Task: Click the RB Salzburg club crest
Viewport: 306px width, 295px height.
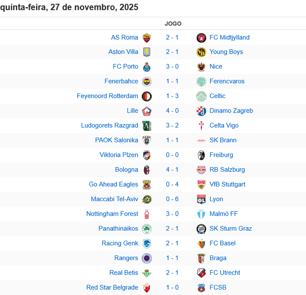Action: (x=201, y=170)
